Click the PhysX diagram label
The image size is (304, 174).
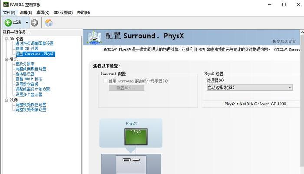coord(131,123)
